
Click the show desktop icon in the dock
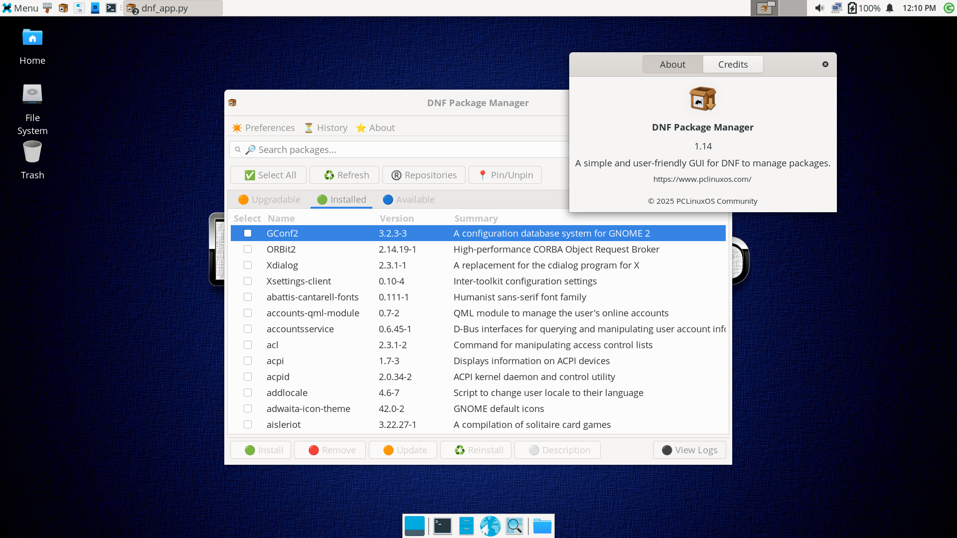[x=415, y=526]
